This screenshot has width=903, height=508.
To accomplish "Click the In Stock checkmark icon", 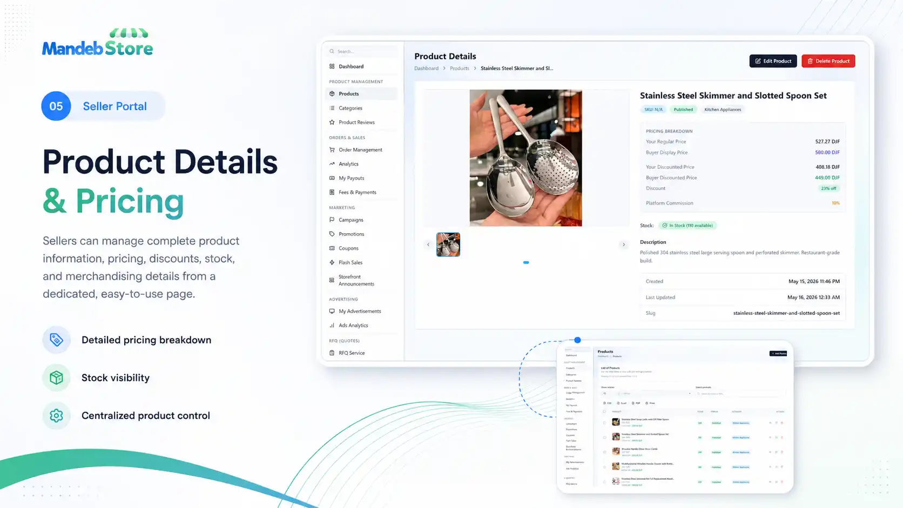I will (665, 226).
